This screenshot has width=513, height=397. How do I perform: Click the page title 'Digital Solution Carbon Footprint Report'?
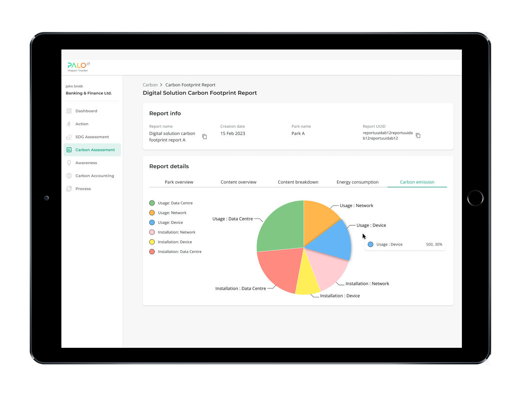(200, 93)
